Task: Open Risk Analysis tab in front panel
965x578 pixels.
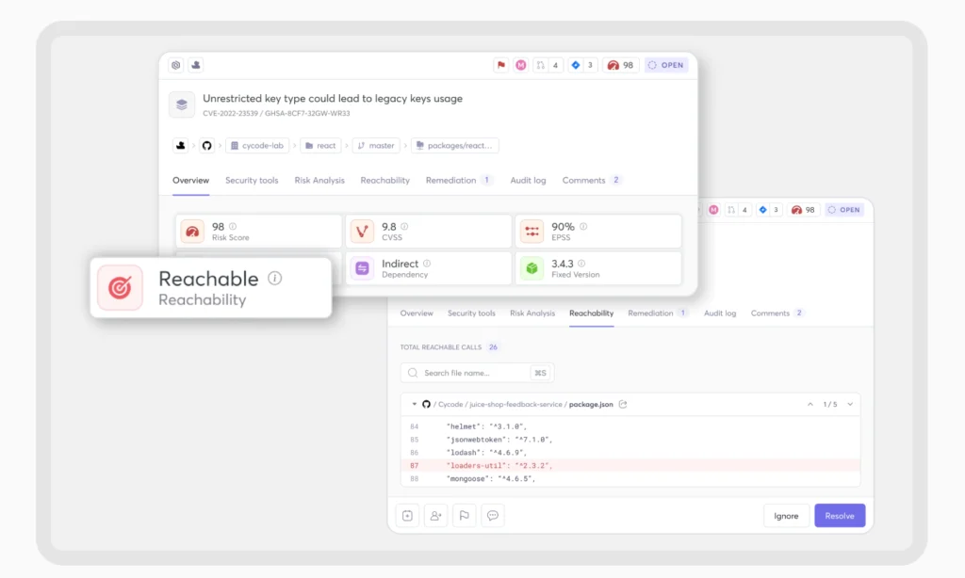Action: 319,180
